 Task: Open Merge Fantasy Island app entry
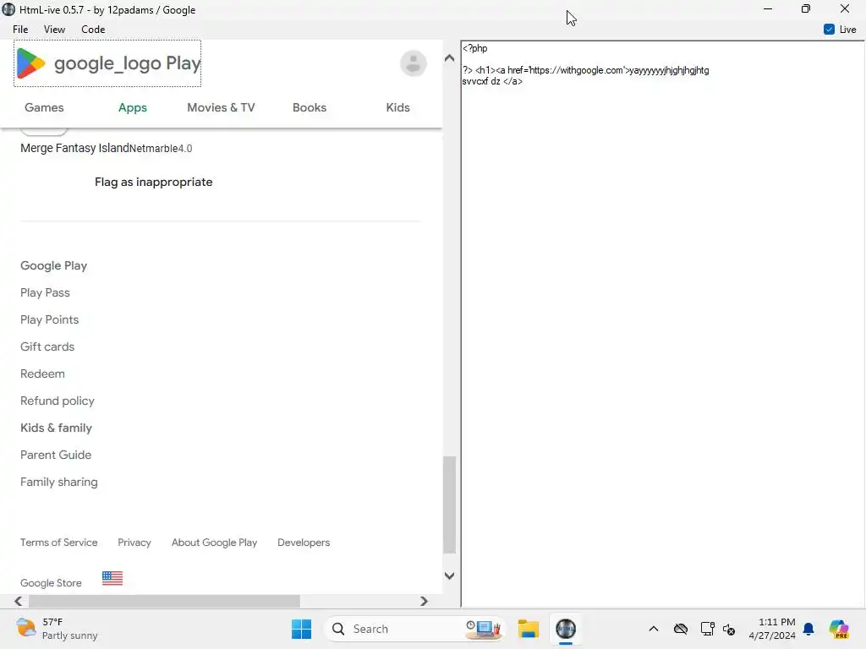(106, 148)
